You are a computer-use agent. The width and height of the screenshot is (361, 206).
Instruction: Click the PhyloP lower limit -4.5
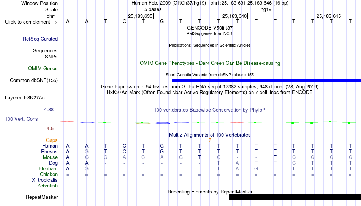click(x=49, y=129)
